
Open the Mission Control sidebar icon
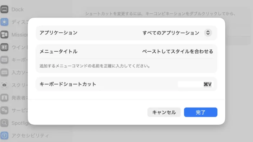4,34
